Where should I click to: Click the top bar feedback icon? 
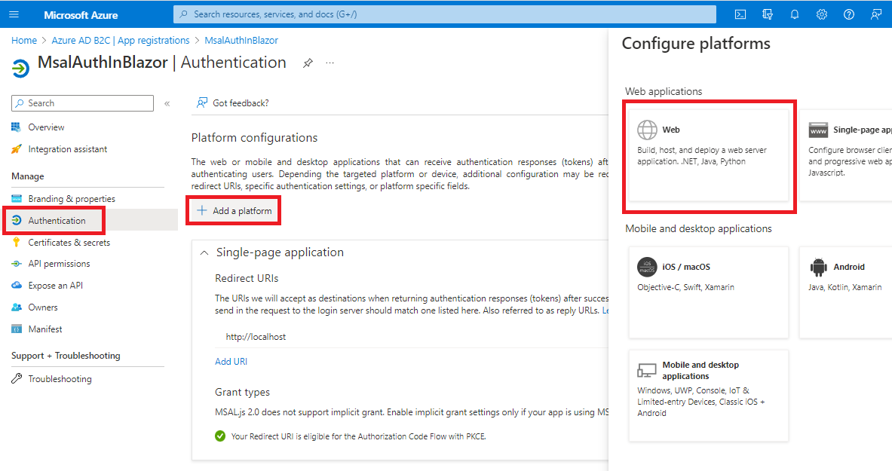pyautogui.click(x=876, y=14)
